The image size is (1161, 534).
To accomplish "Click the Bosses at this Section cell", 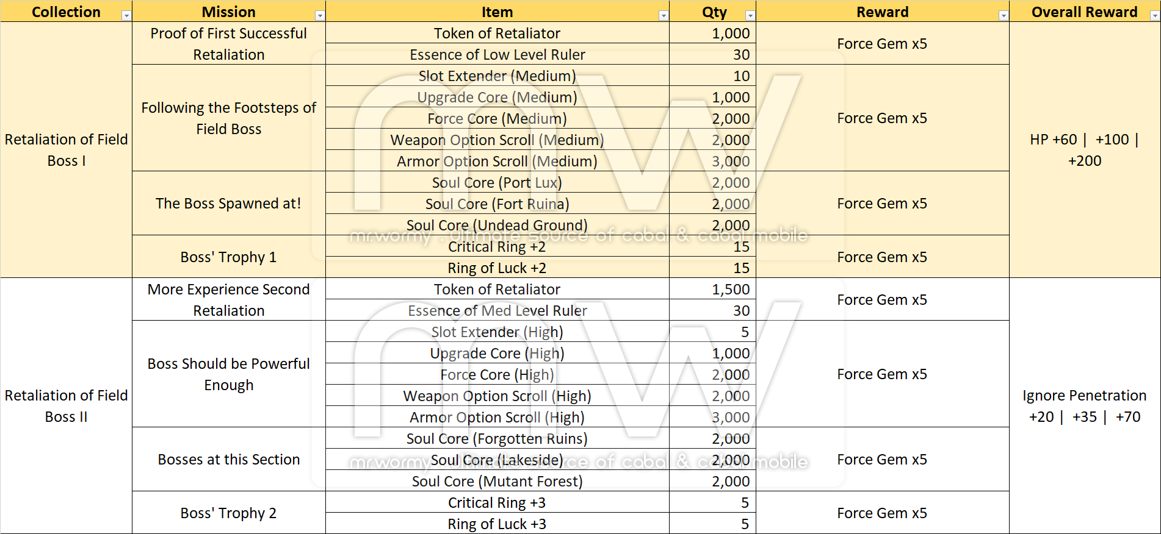I will (228, 460).
